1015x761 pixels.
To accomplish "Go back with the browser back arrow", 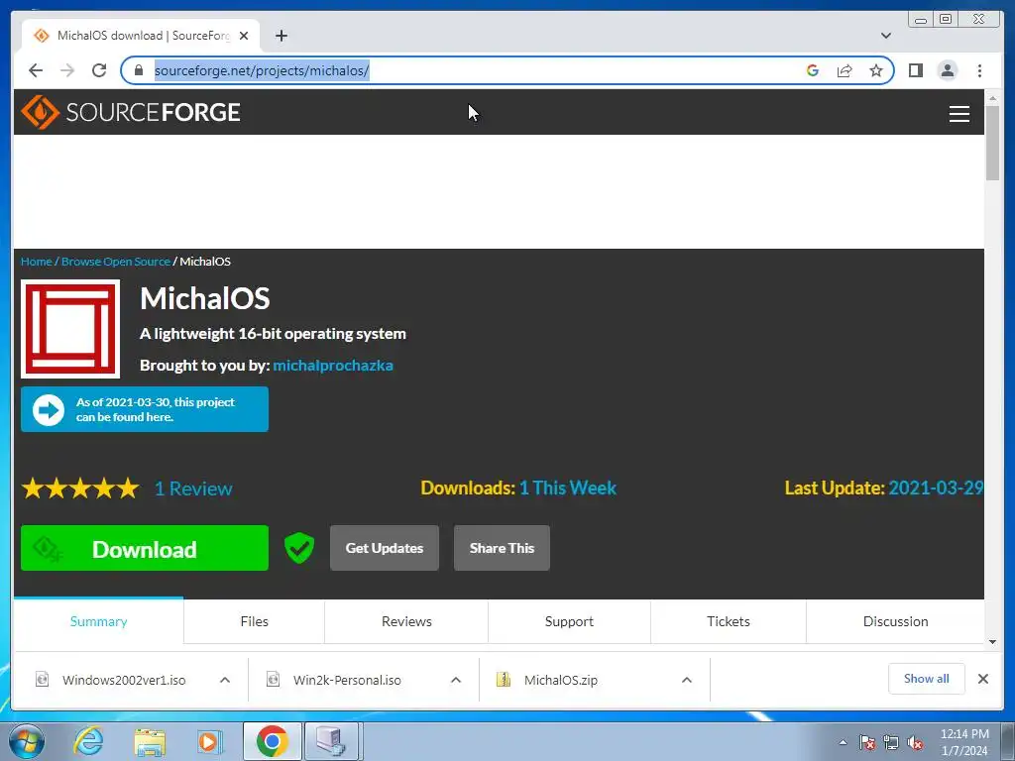I will click(x=36, y=70).
